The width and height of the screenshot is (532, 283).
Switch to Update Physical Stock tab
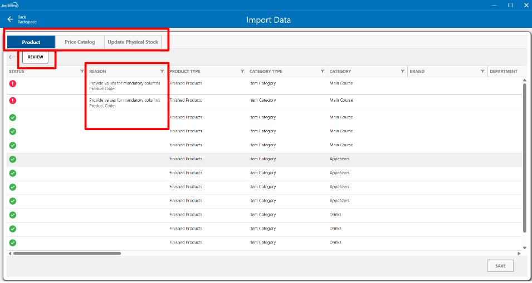click(133, 42)
